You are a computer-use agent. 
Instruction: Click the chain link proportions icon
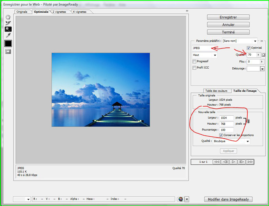point(248,121)
